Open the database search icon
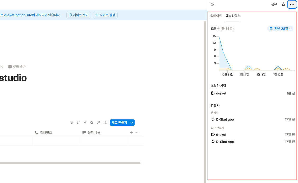 click(x=91, y=122)
